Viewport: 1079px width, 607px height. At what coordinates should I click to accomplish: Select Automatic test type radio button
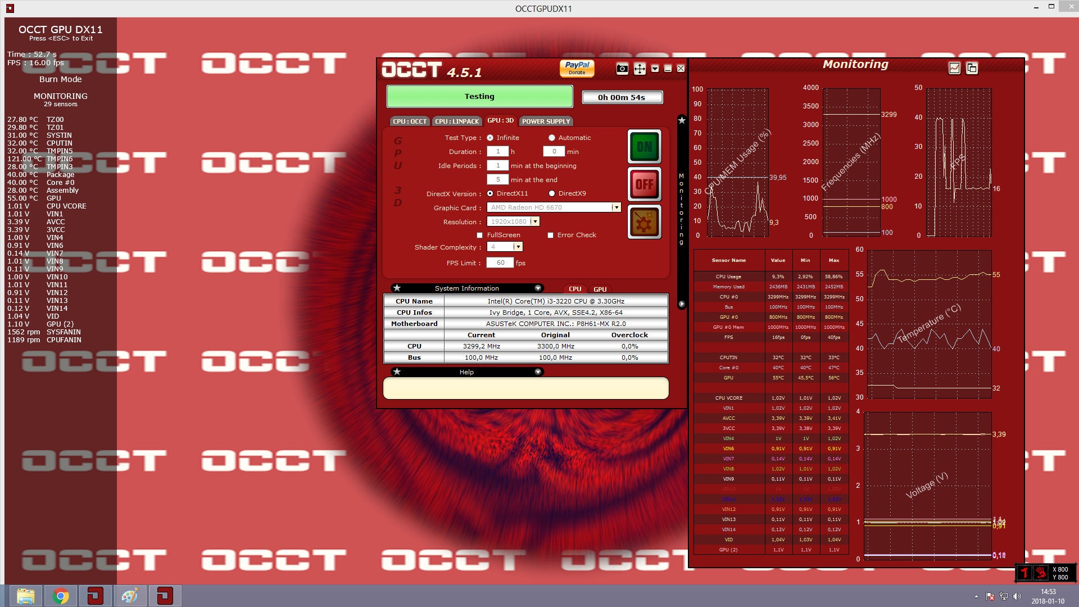552,138
